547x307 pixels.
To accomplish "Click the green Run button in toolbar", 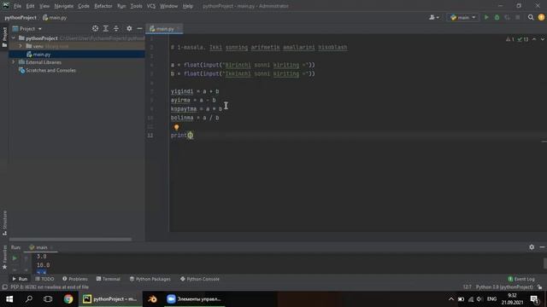I will click(x=486, y=17).
